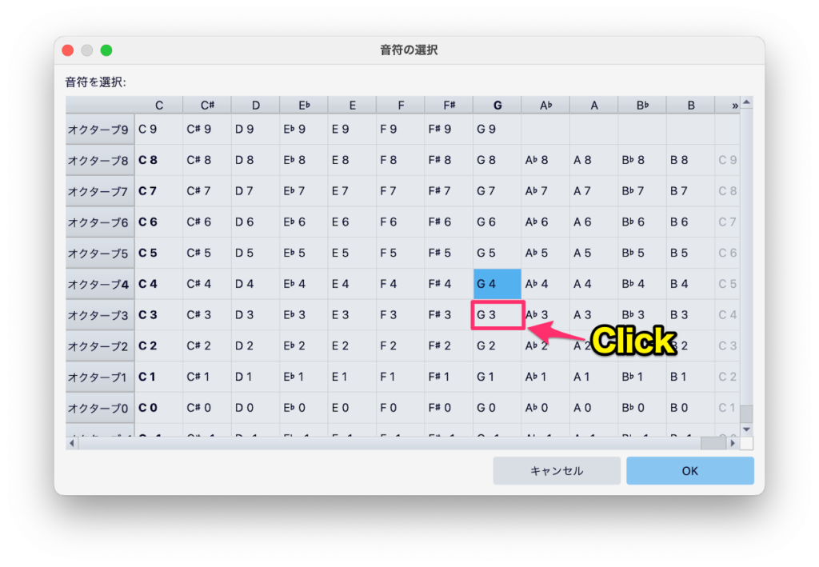Click the green zoom window button

(x=106, y=50)
